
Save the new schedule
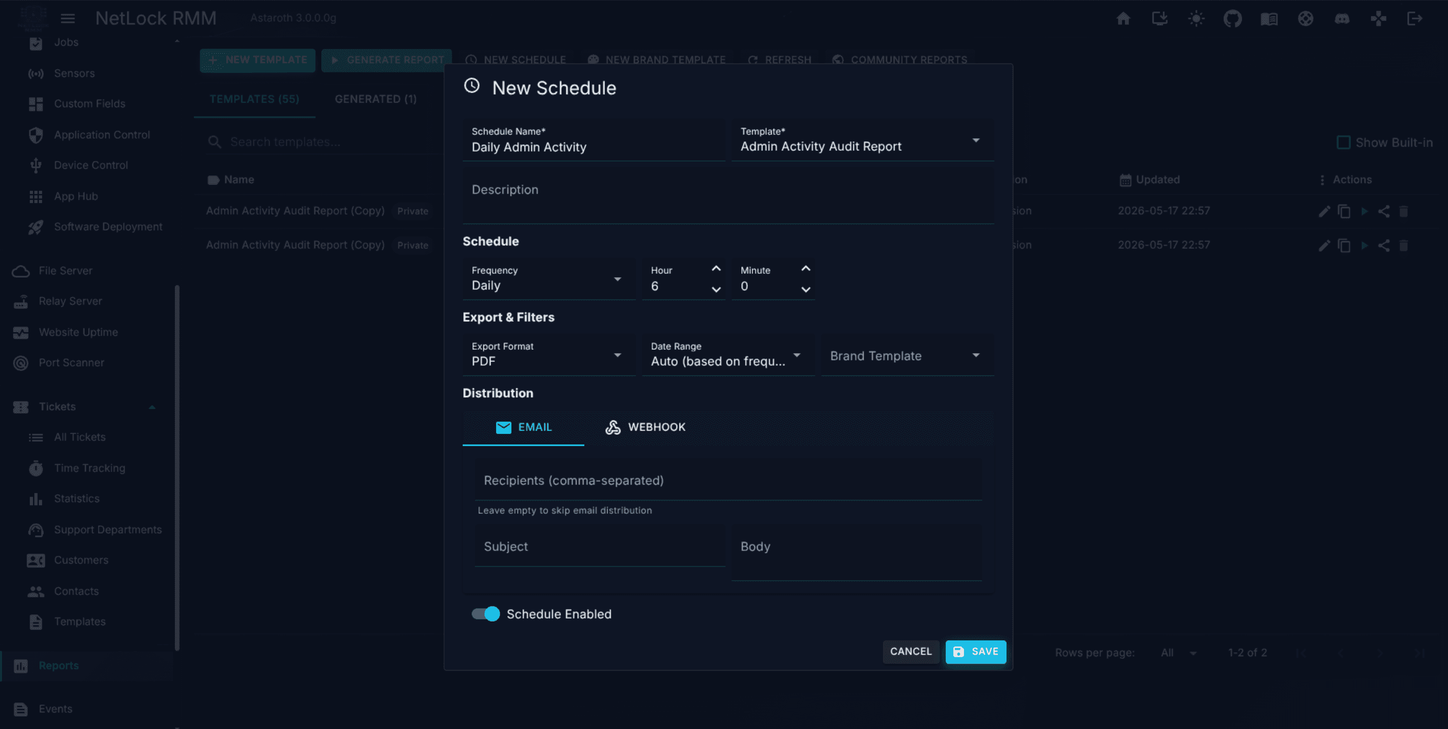(x=976, y=652)
